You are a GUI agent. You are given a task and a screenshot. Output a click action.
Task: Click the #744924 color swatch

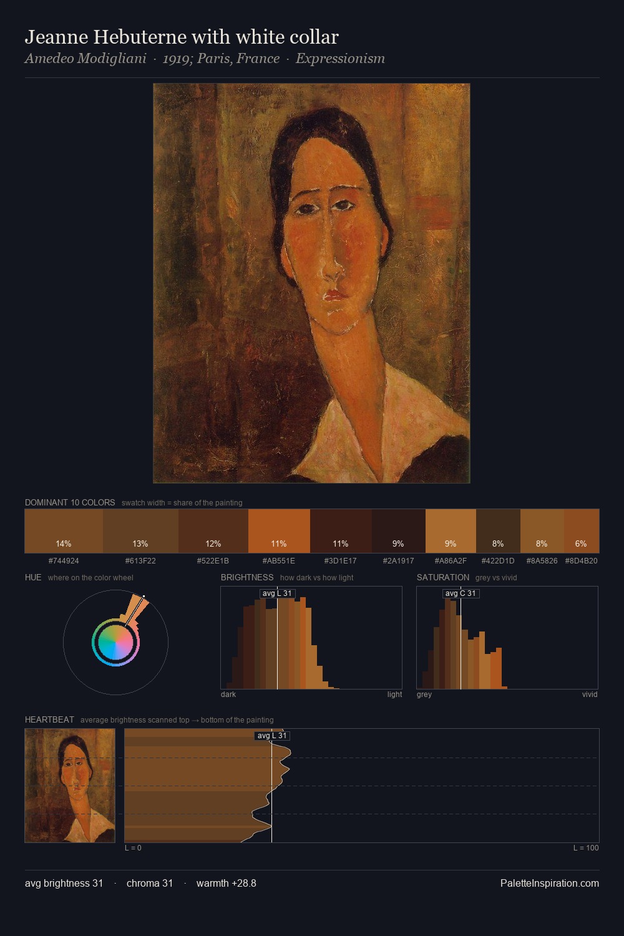point(64,531)
